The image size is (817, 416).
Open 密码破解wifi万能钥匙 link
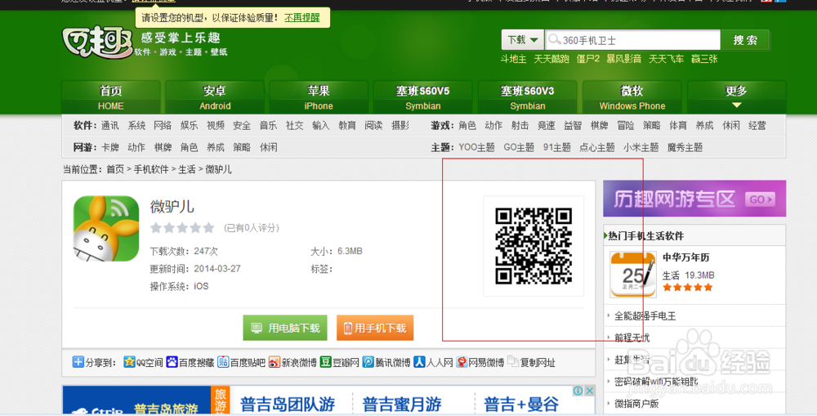(x=656, y=382)
